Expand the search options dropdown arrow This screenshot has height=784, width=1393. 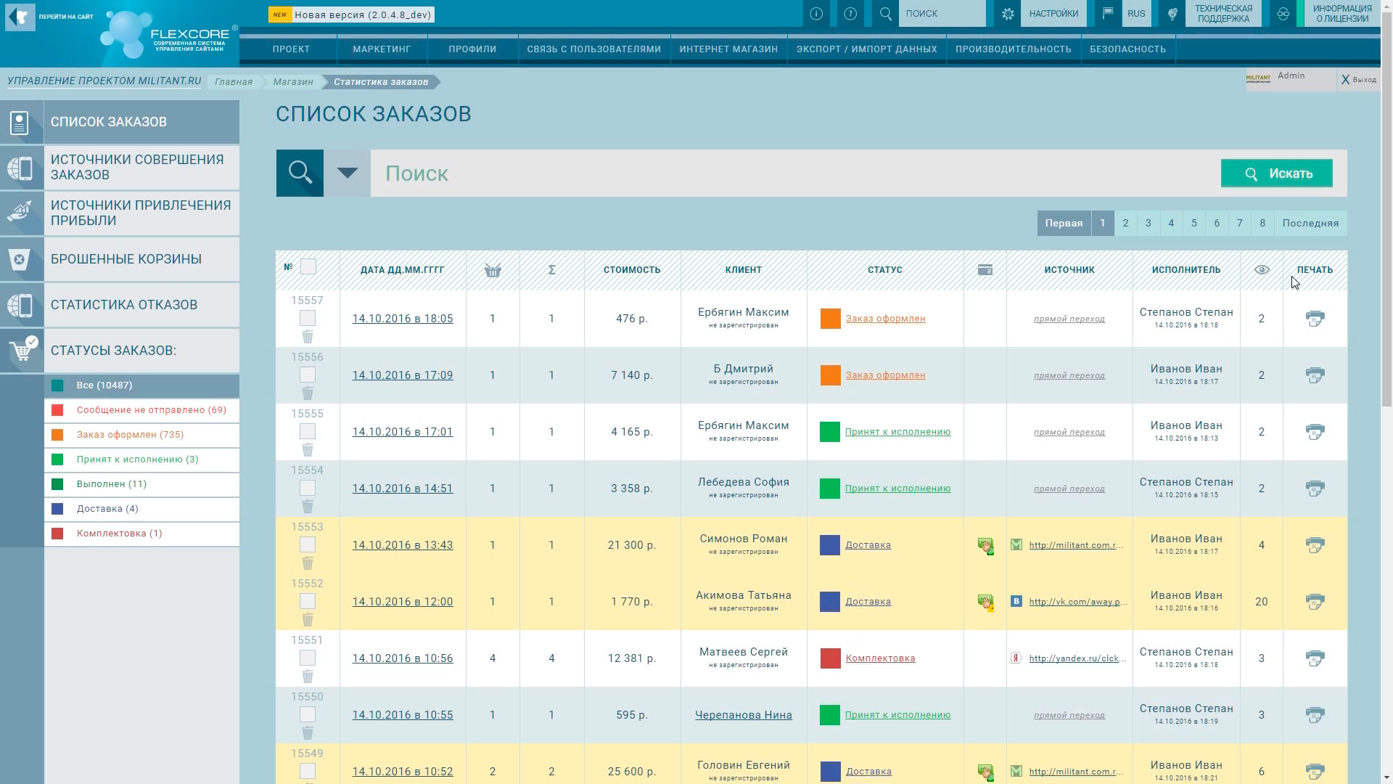[347, 173]
